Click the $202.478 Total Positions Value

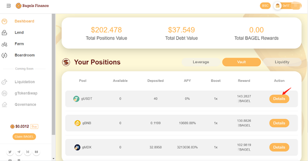[x=106, y=30]
